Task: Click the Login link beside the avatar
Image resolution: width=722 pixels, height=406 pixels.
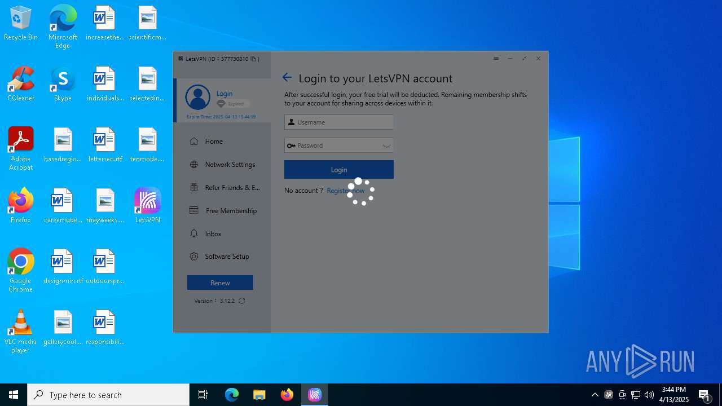Action: pyautogui.click(x=224, y=94)
